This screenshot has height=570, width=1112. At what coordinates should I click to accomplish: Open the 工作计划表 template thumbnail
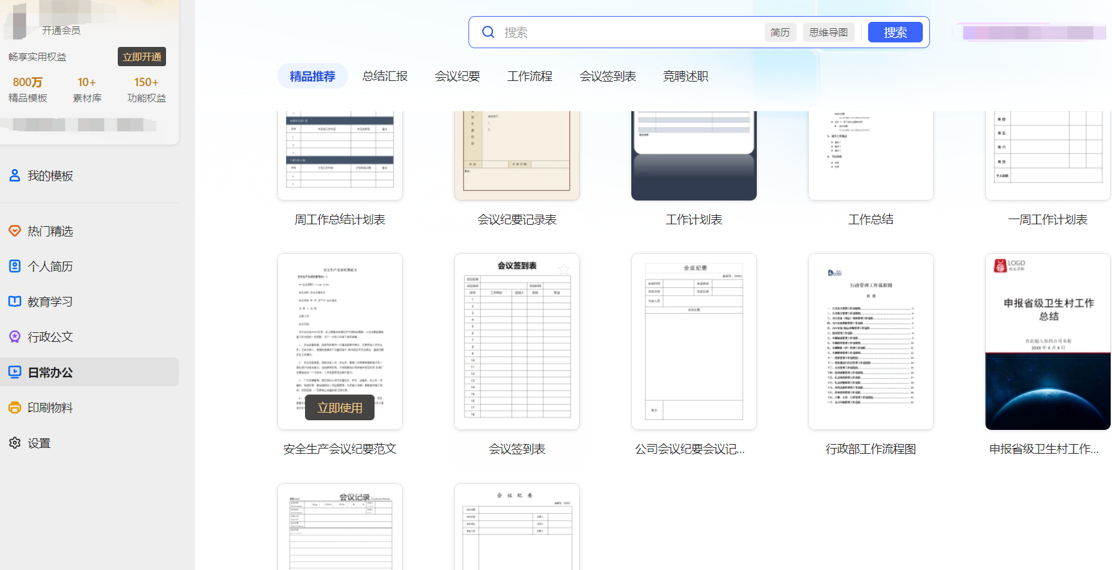(x=694, y=155)
